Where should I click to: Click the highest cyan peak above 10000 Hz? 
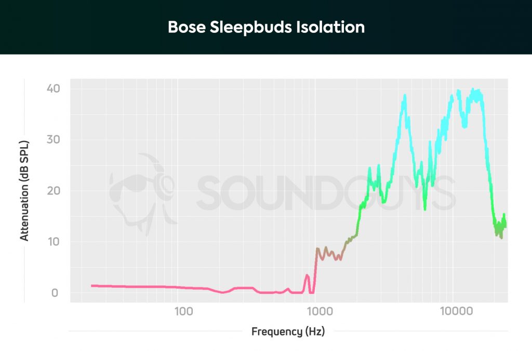tap(473, 90)
